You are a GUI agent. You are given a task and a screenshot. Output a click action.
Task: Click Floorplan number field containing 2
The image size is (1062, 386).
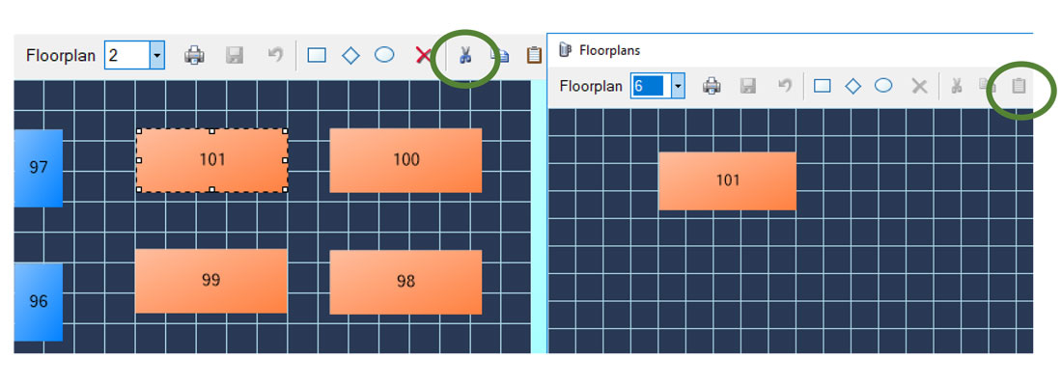click(127, 55)
